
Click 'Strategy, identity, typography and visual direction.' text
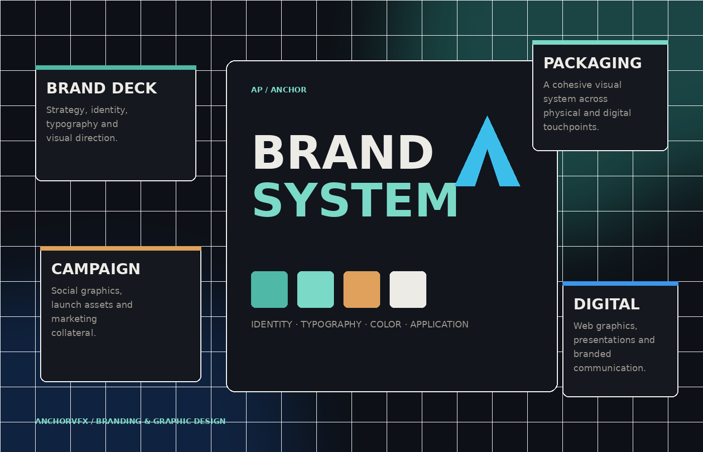87,124
